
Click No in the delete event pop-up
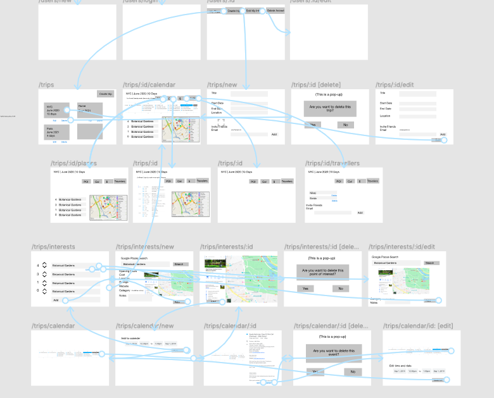(353, 372)
